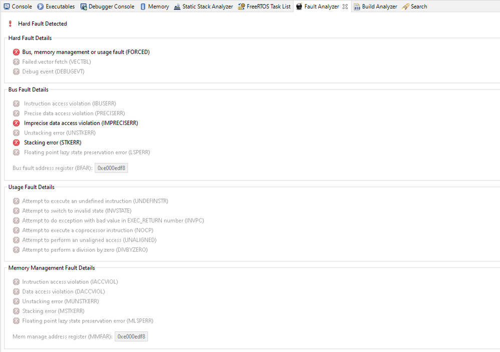This screenshot has width=500, height=352.
Task: Click the UNALIGNED status icon
Action: click(x=16, y=240)
